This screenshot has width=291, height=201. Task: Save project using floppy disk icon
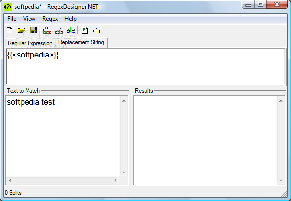[x=33, y=30]
